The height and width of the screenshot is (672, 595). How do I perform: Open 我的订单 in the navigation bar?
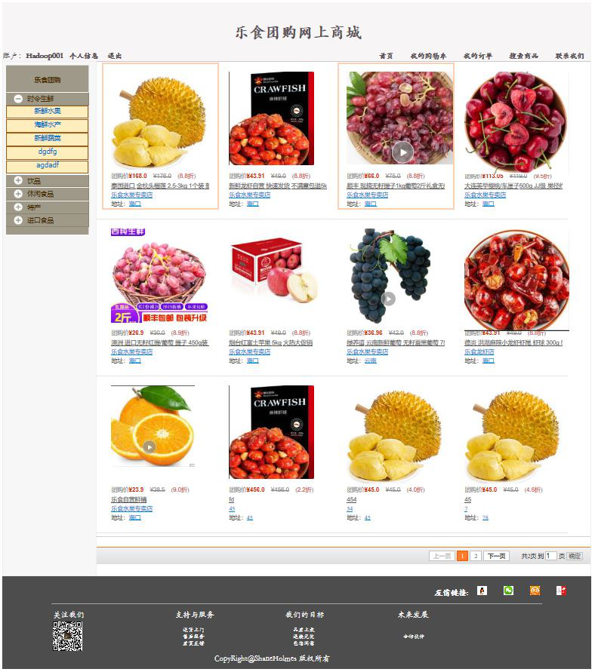click(x=478, y=56)
